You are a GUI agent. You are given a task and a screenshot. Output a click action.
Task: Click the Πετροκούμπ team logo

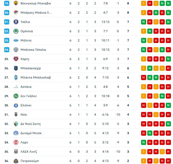tap(16, 161)
